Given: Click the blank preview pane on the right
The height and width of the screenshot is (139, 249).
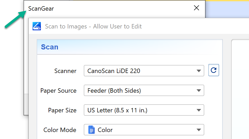Looking at the screenshot, I should click(240, 91).
